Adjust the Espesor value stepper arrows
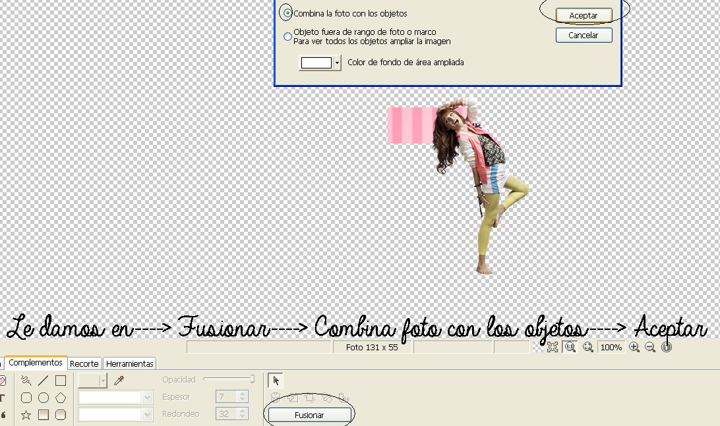Viewport: 720px width, 426px height. click(x=243, y=396)
